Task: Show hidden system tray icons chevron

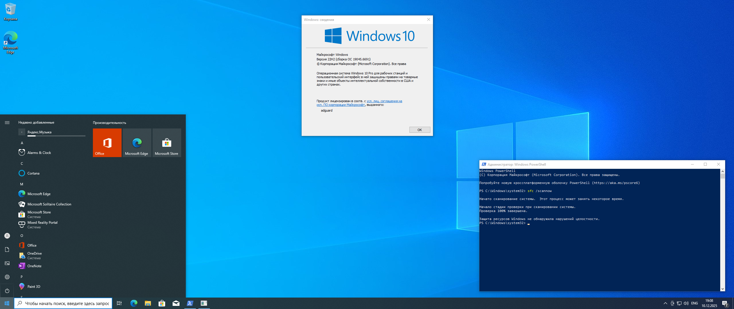Action: click(665, 303)
